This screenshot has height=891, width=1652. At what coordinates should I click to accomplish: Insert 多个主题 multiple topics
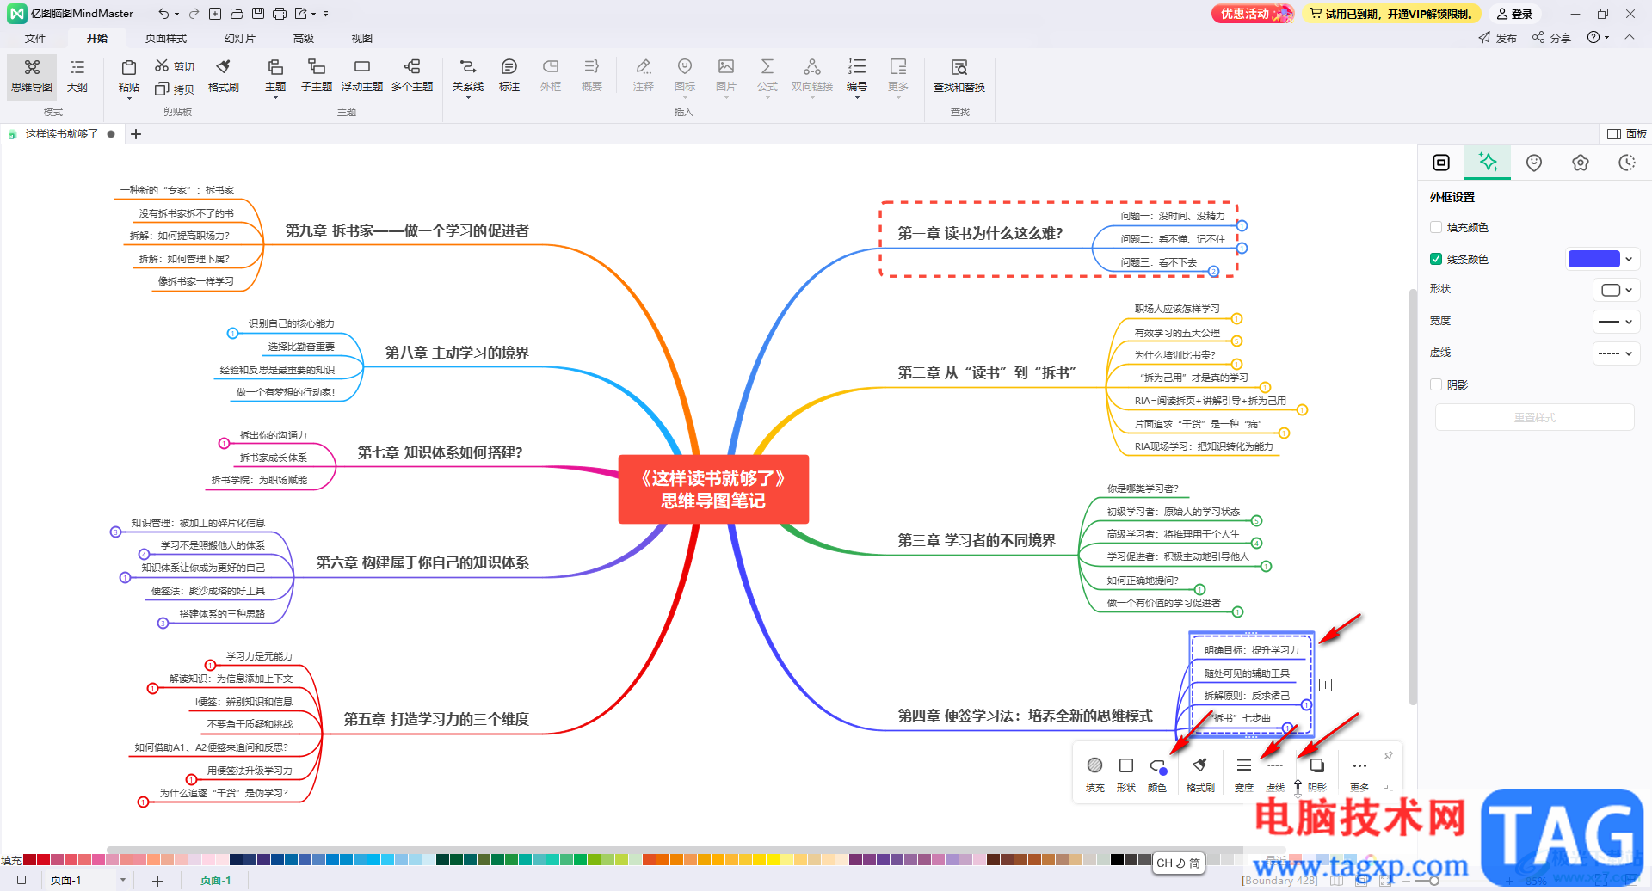tap(412, 77)
